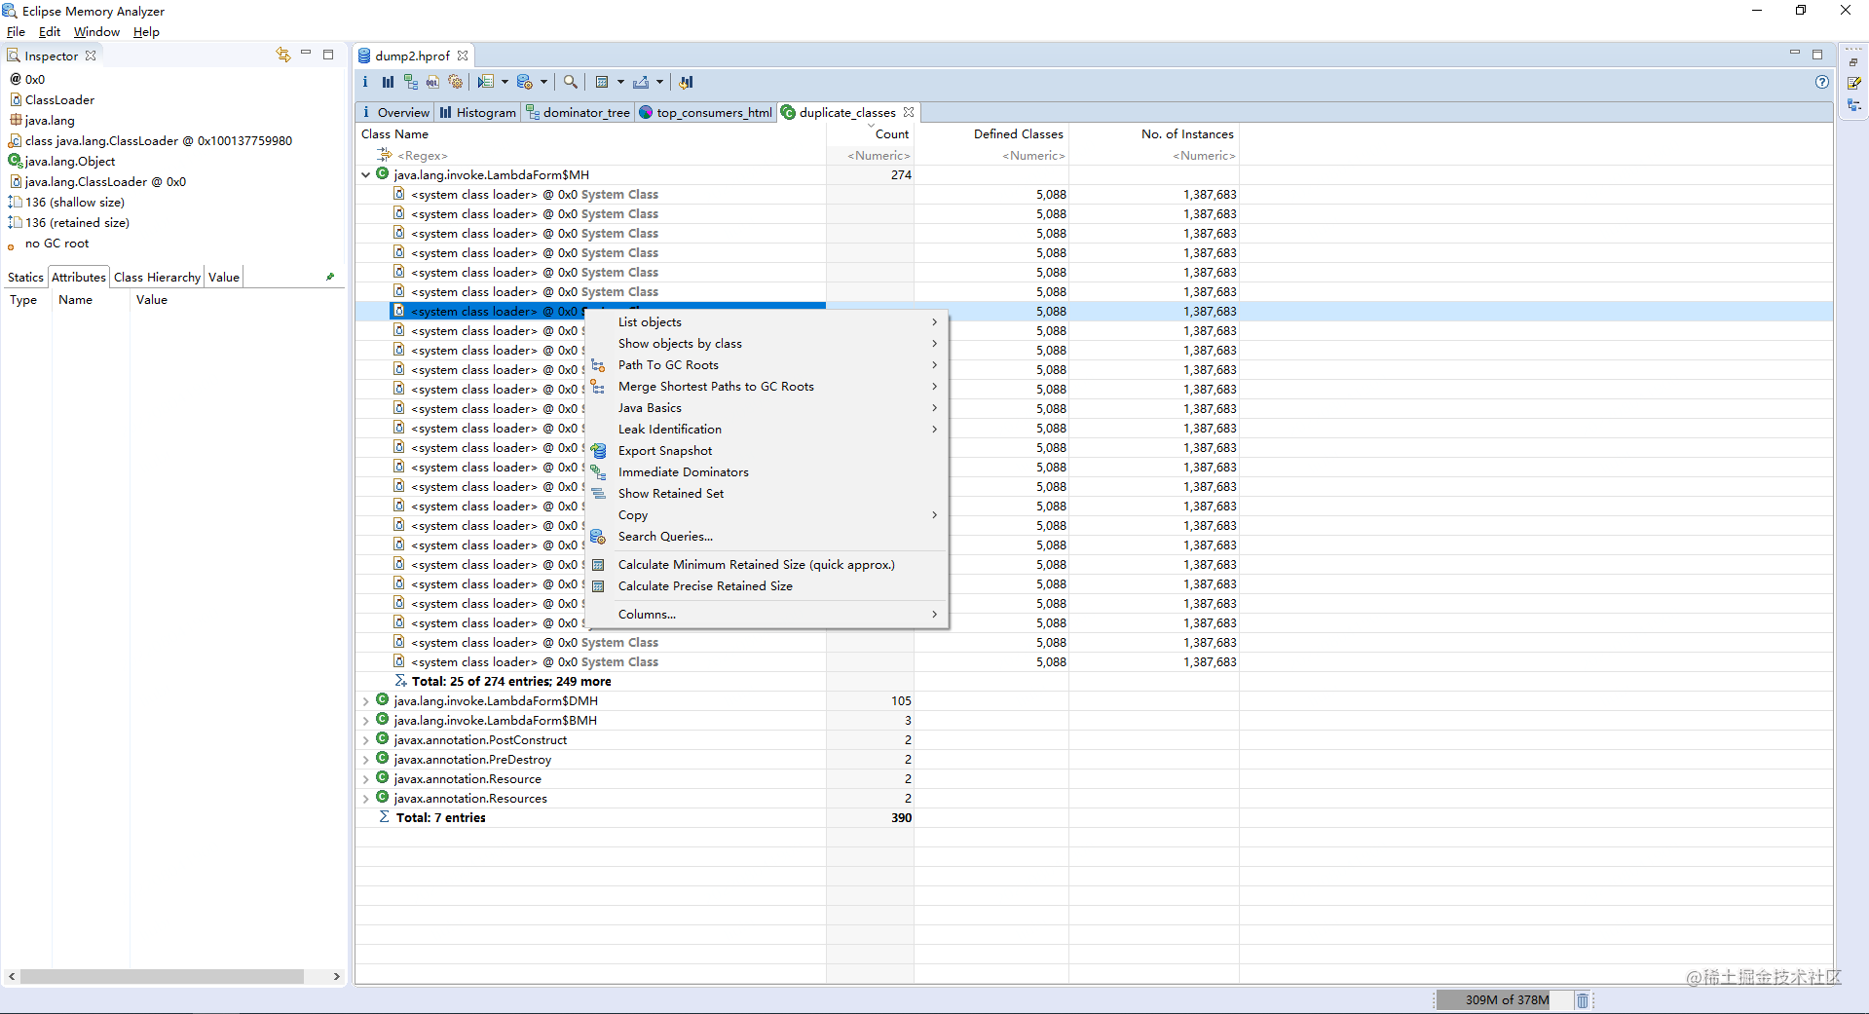Open Search Queries... from context menu
The image size is (1869, 1014).
[x=766, y=537]
